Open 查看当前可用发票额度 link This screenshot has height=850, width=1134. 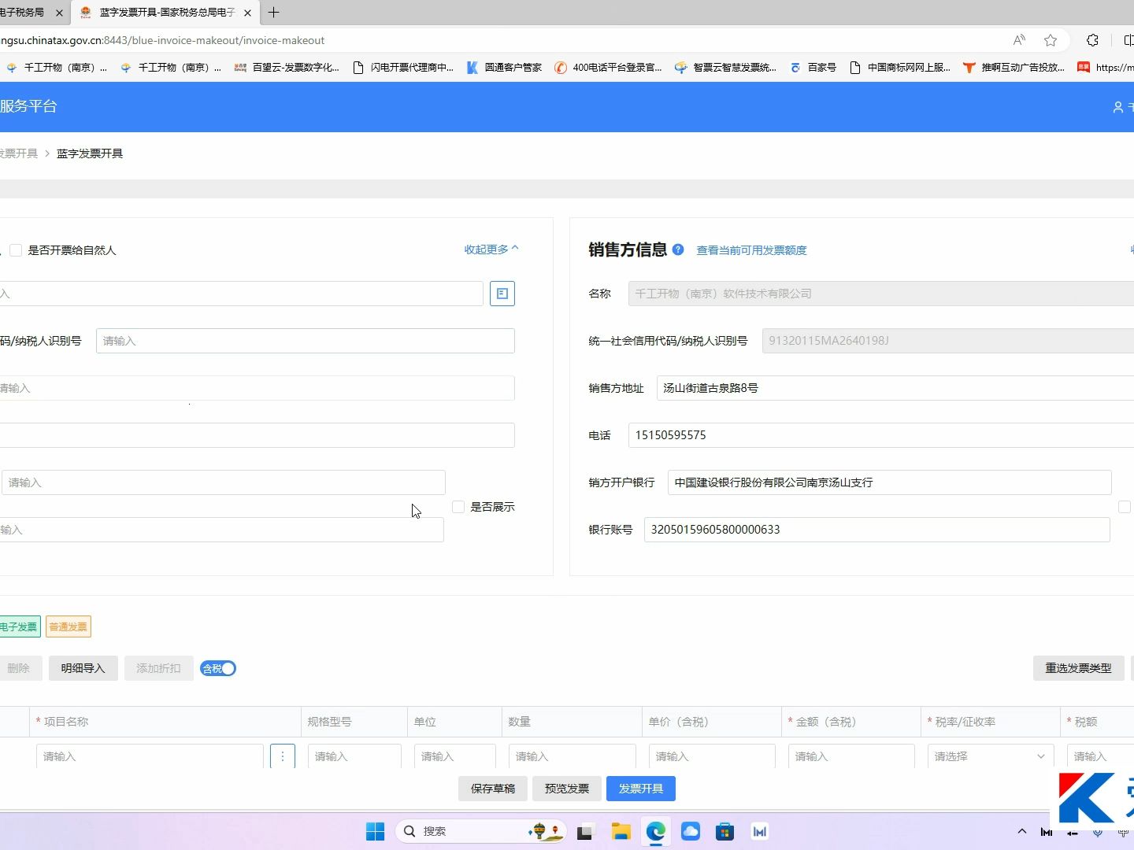pos(751,250)
